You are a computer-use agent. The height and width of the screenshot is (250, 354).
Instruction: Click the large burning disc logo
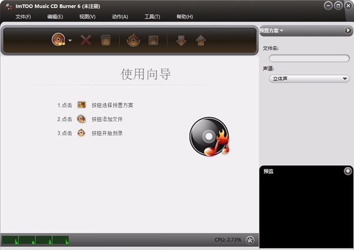(x=209, y=136)
